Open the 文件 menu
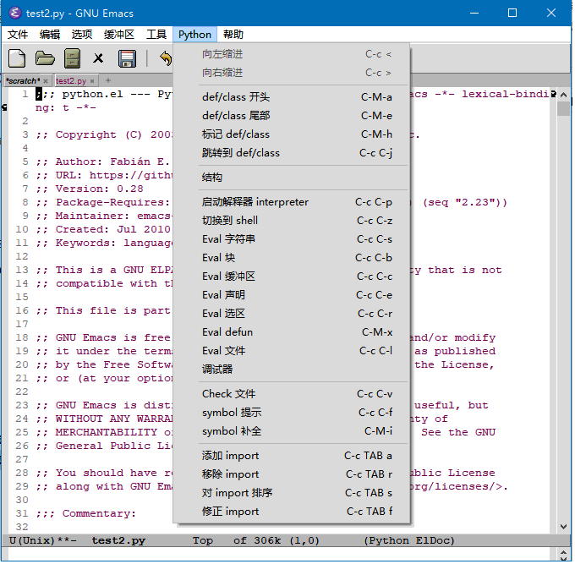This screenshot has width=575, height=575. click(18, 35)
